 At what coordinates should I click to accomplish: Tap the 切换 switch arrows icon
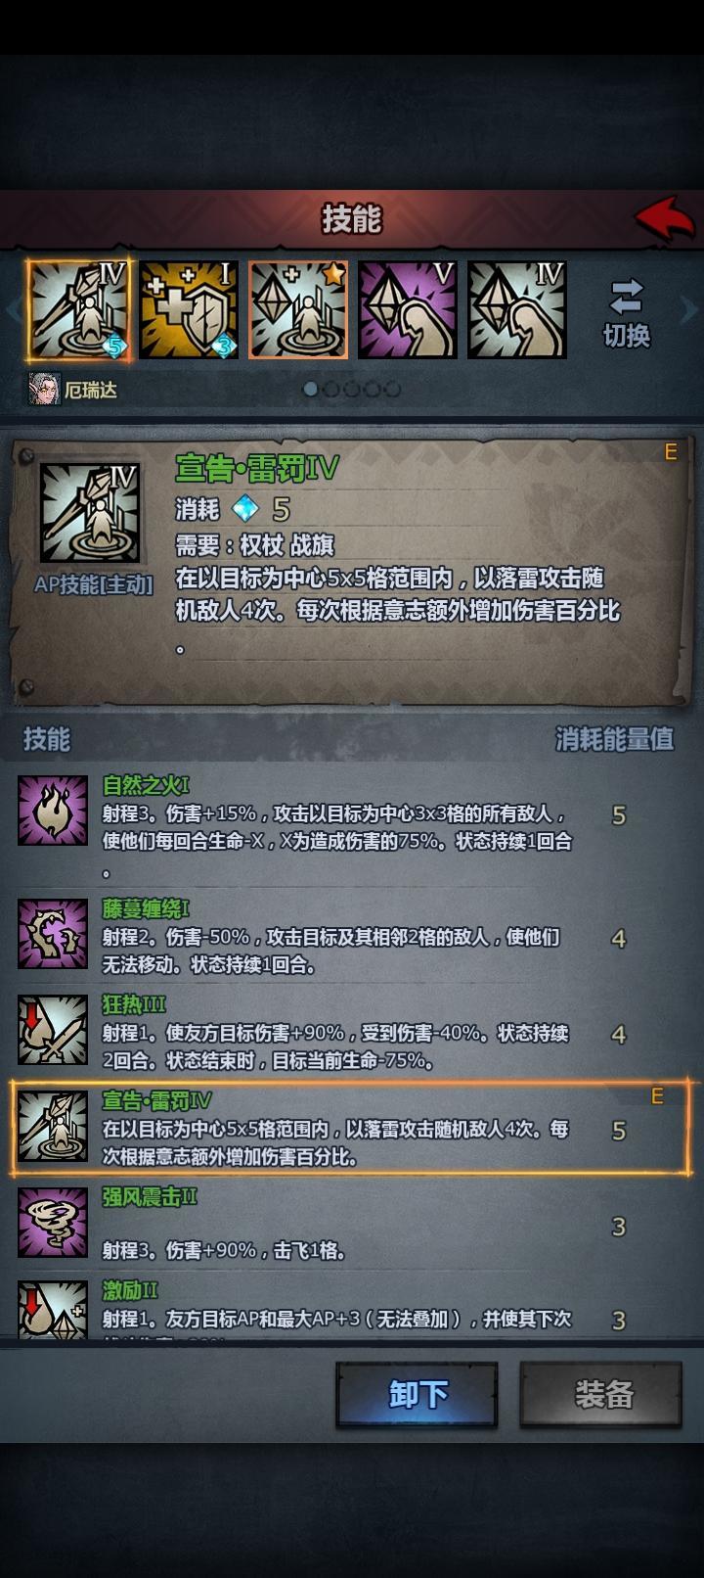click(626, 297)
